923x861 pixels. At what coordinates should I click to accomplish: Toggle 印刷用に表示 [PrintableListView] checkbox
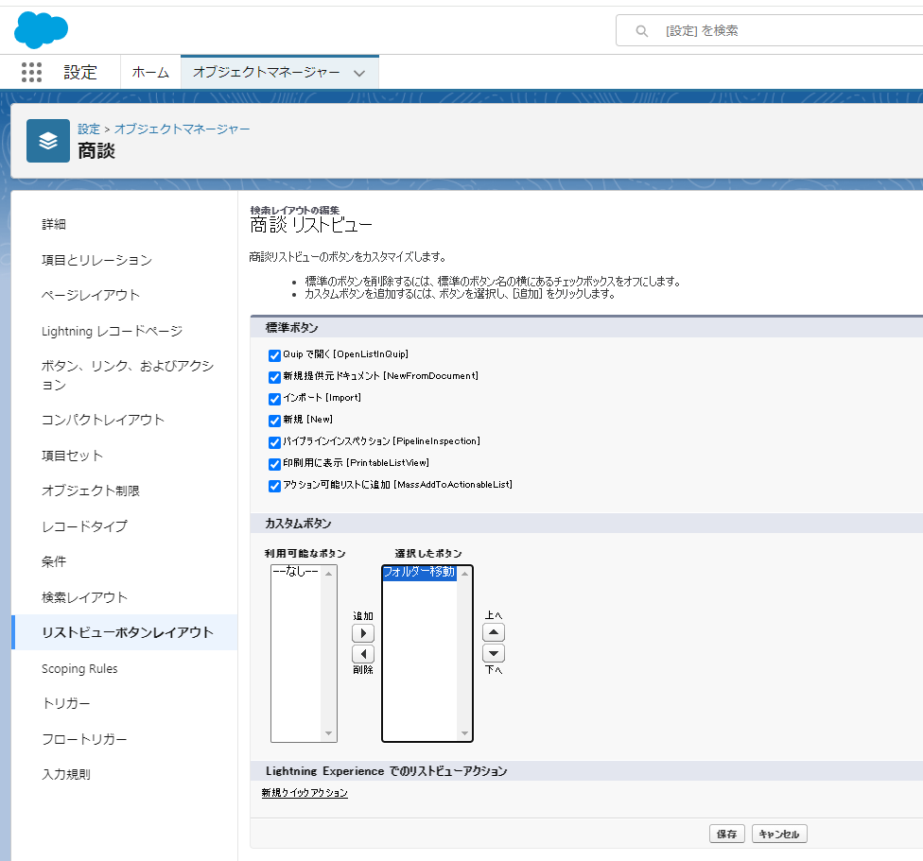(274, 464)
